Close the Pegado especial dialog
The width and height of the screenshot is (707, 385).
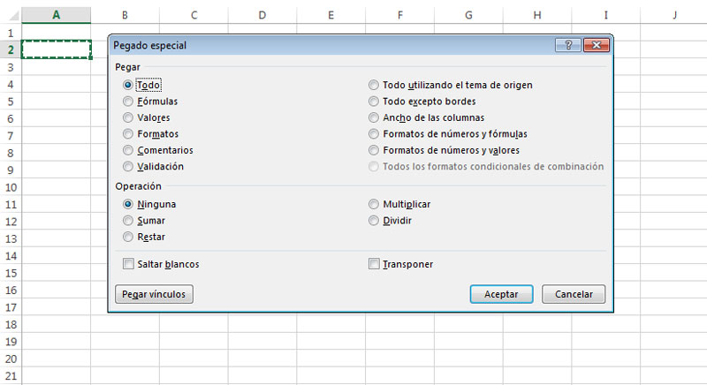(x=596, y=45)
